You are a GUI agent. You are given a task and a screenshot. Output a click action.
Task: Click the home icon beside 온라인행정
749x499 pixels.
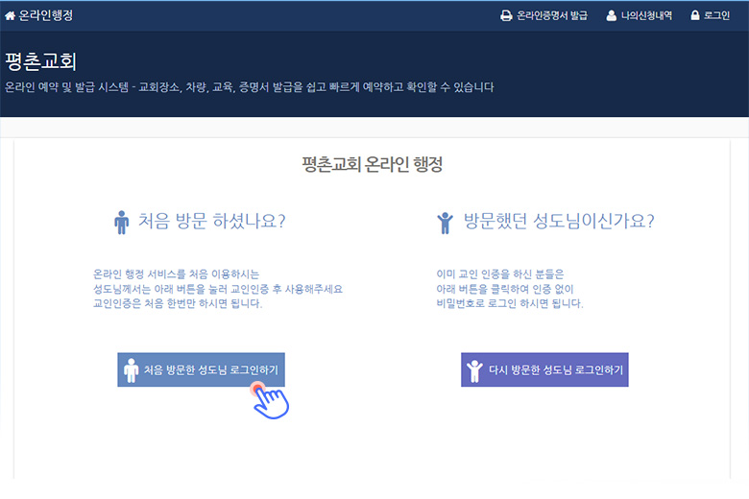click(x=10, y=15)
